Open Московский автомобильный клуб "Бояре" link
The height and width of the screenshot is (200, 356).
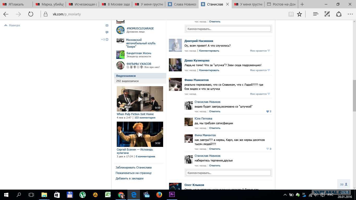click(141, 43)
